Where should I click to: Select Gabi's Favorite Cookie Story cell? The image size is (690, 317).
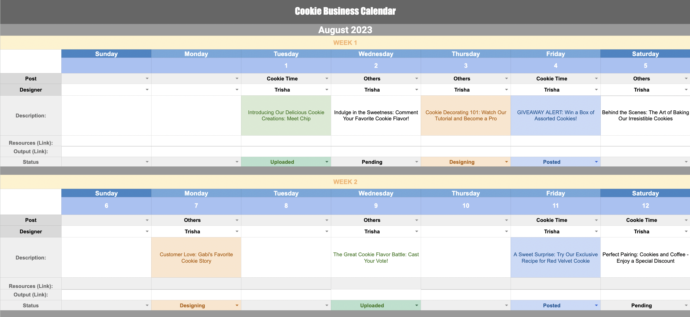point(196,258)
